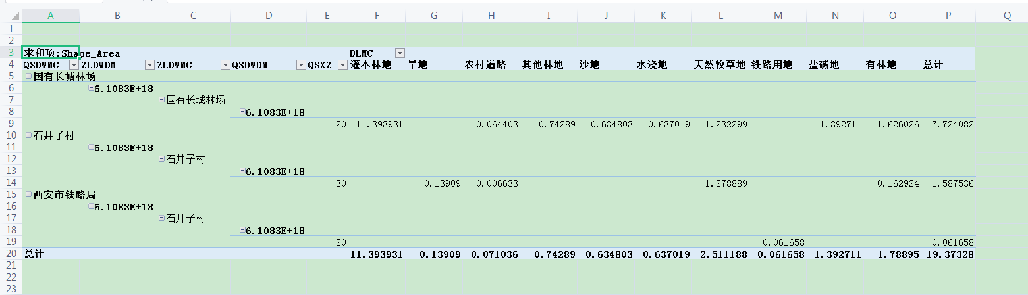Collapse the 6.1083E+18 item in row 6

coord(91,88)
